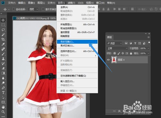Screen dimensions: 161x118
Task: Click the 不透明度 100% field
Action: (143, 48)
